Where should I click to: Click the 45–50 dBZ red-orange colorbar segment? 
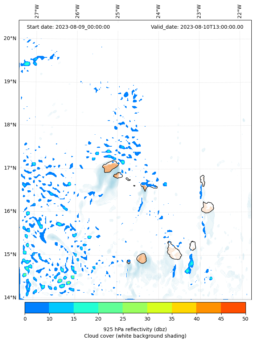233,308
